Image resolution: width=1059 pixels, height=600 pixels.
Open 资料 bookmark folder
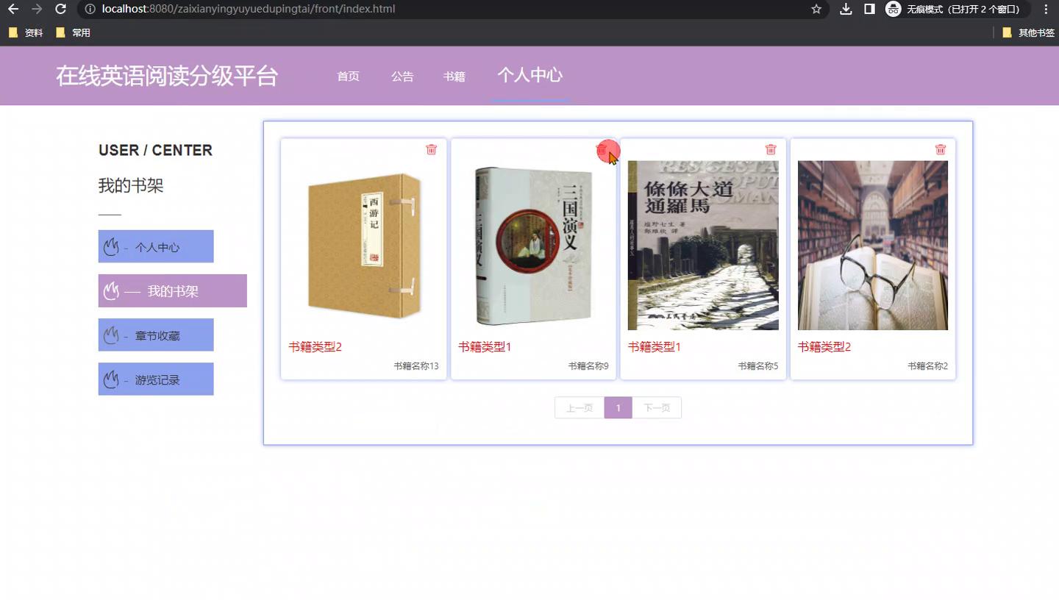[x=26, y=32]
